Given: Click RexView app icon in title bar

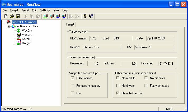Looking at the screenshot, I should [4, 4].
